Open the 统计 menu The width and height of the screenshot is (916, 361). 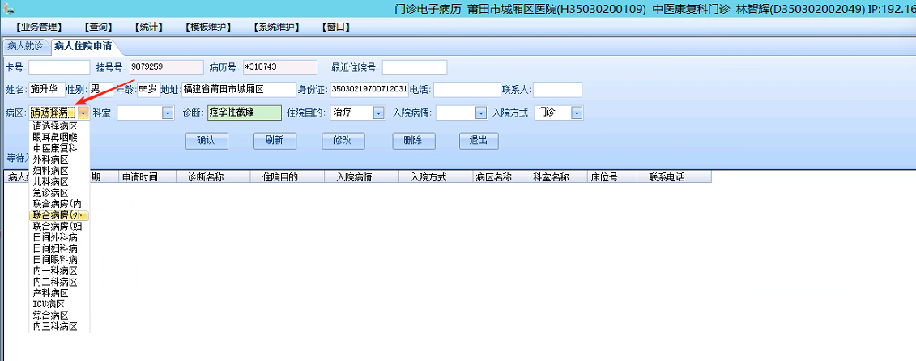click(148, 27)
